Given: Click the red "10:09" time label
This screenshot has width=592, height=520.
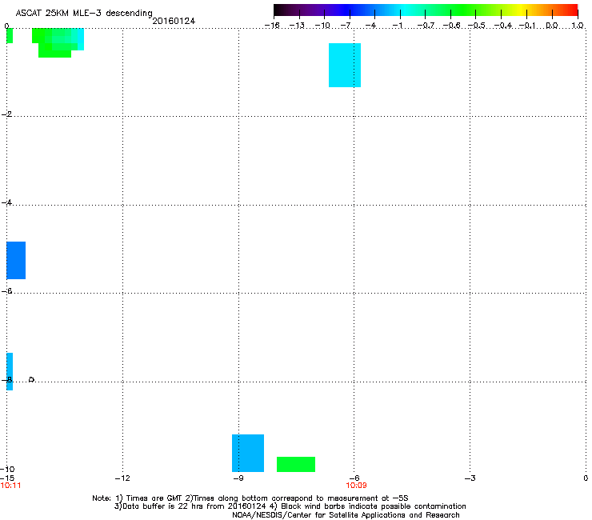Looking at the screenshot, I should (357, 486).
